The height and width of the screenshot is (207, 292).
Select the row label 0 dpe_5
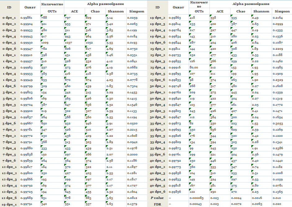click(x=9, y=43)
